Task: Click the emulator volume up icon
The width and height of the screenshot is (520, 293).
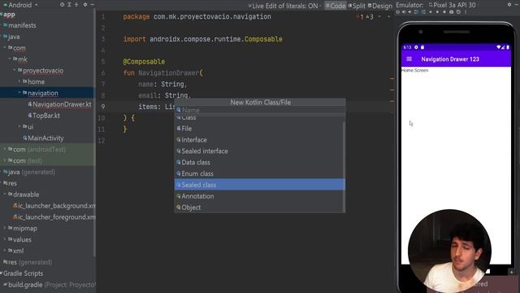Action: point(404,12)
